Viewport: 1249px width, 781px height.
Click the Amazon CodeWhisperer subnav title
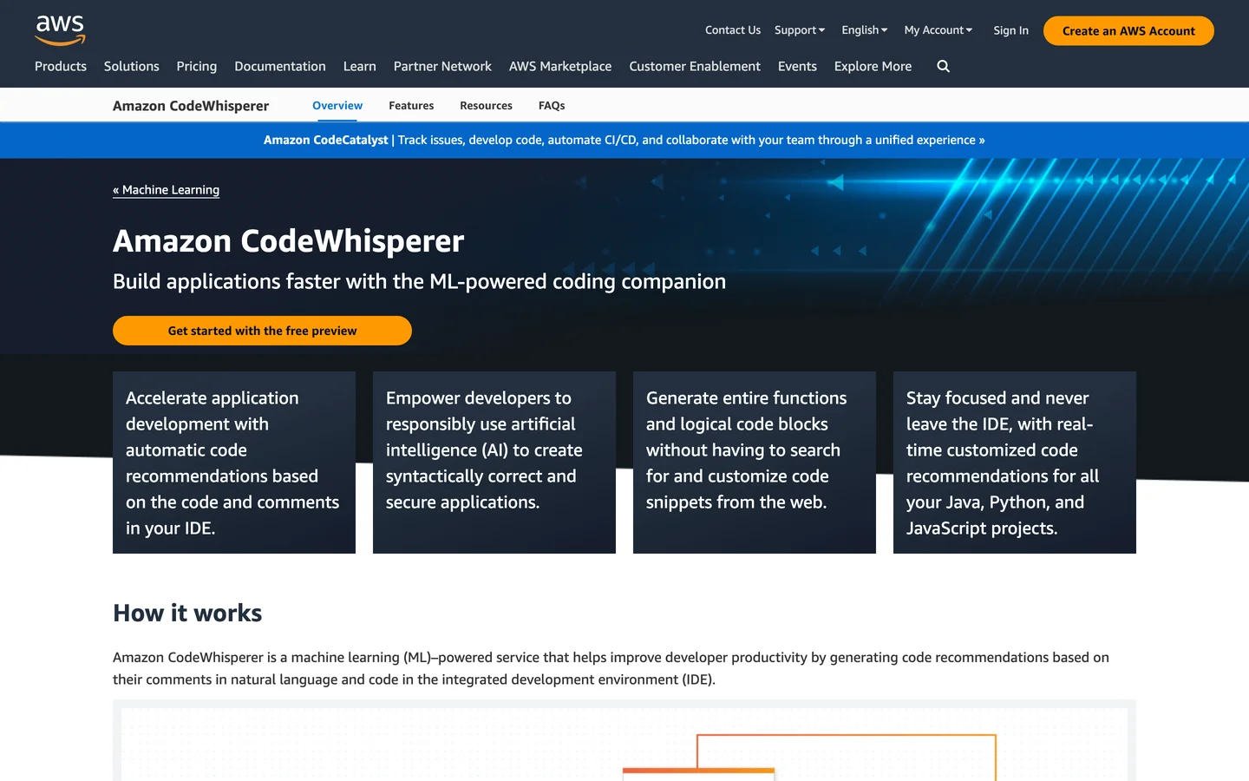coord(191,105)
